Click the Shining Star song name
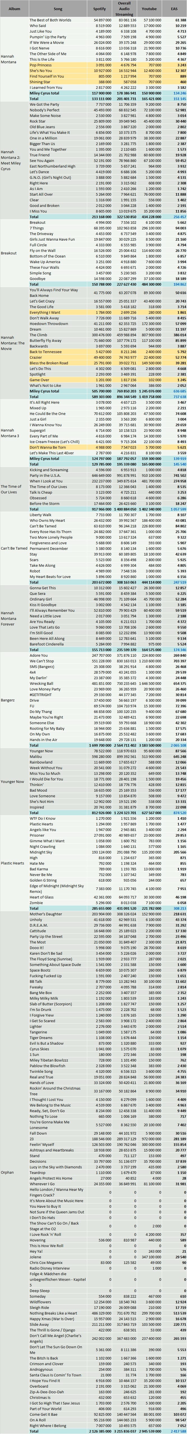The width and height of the screenshot is (187, 1434). pyautogui.click(x=40, y=82)
